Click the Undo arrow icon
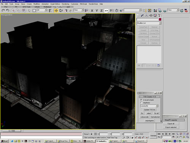 click(x=3, y=10)
